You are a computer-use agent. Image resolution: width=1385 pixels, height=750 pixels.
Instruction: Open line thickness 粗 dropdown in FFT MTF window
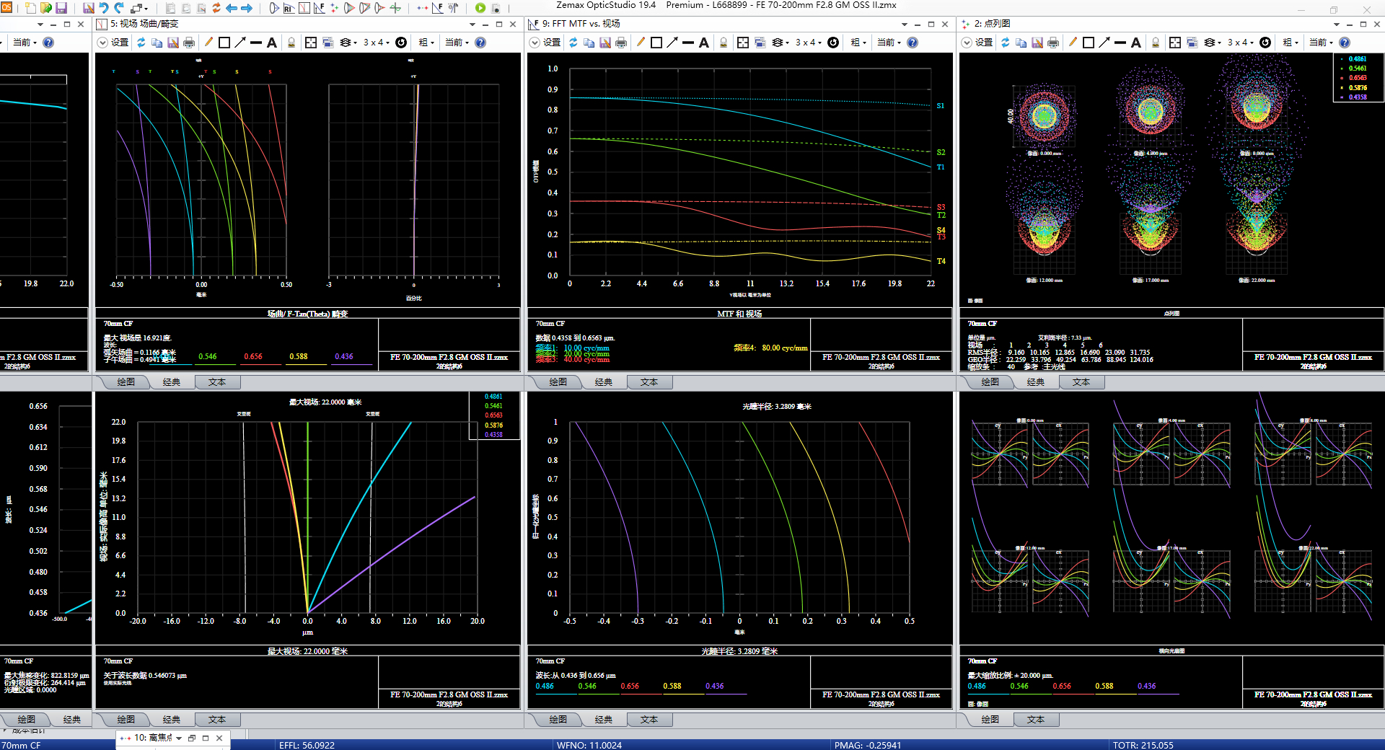tap(858, 43)
